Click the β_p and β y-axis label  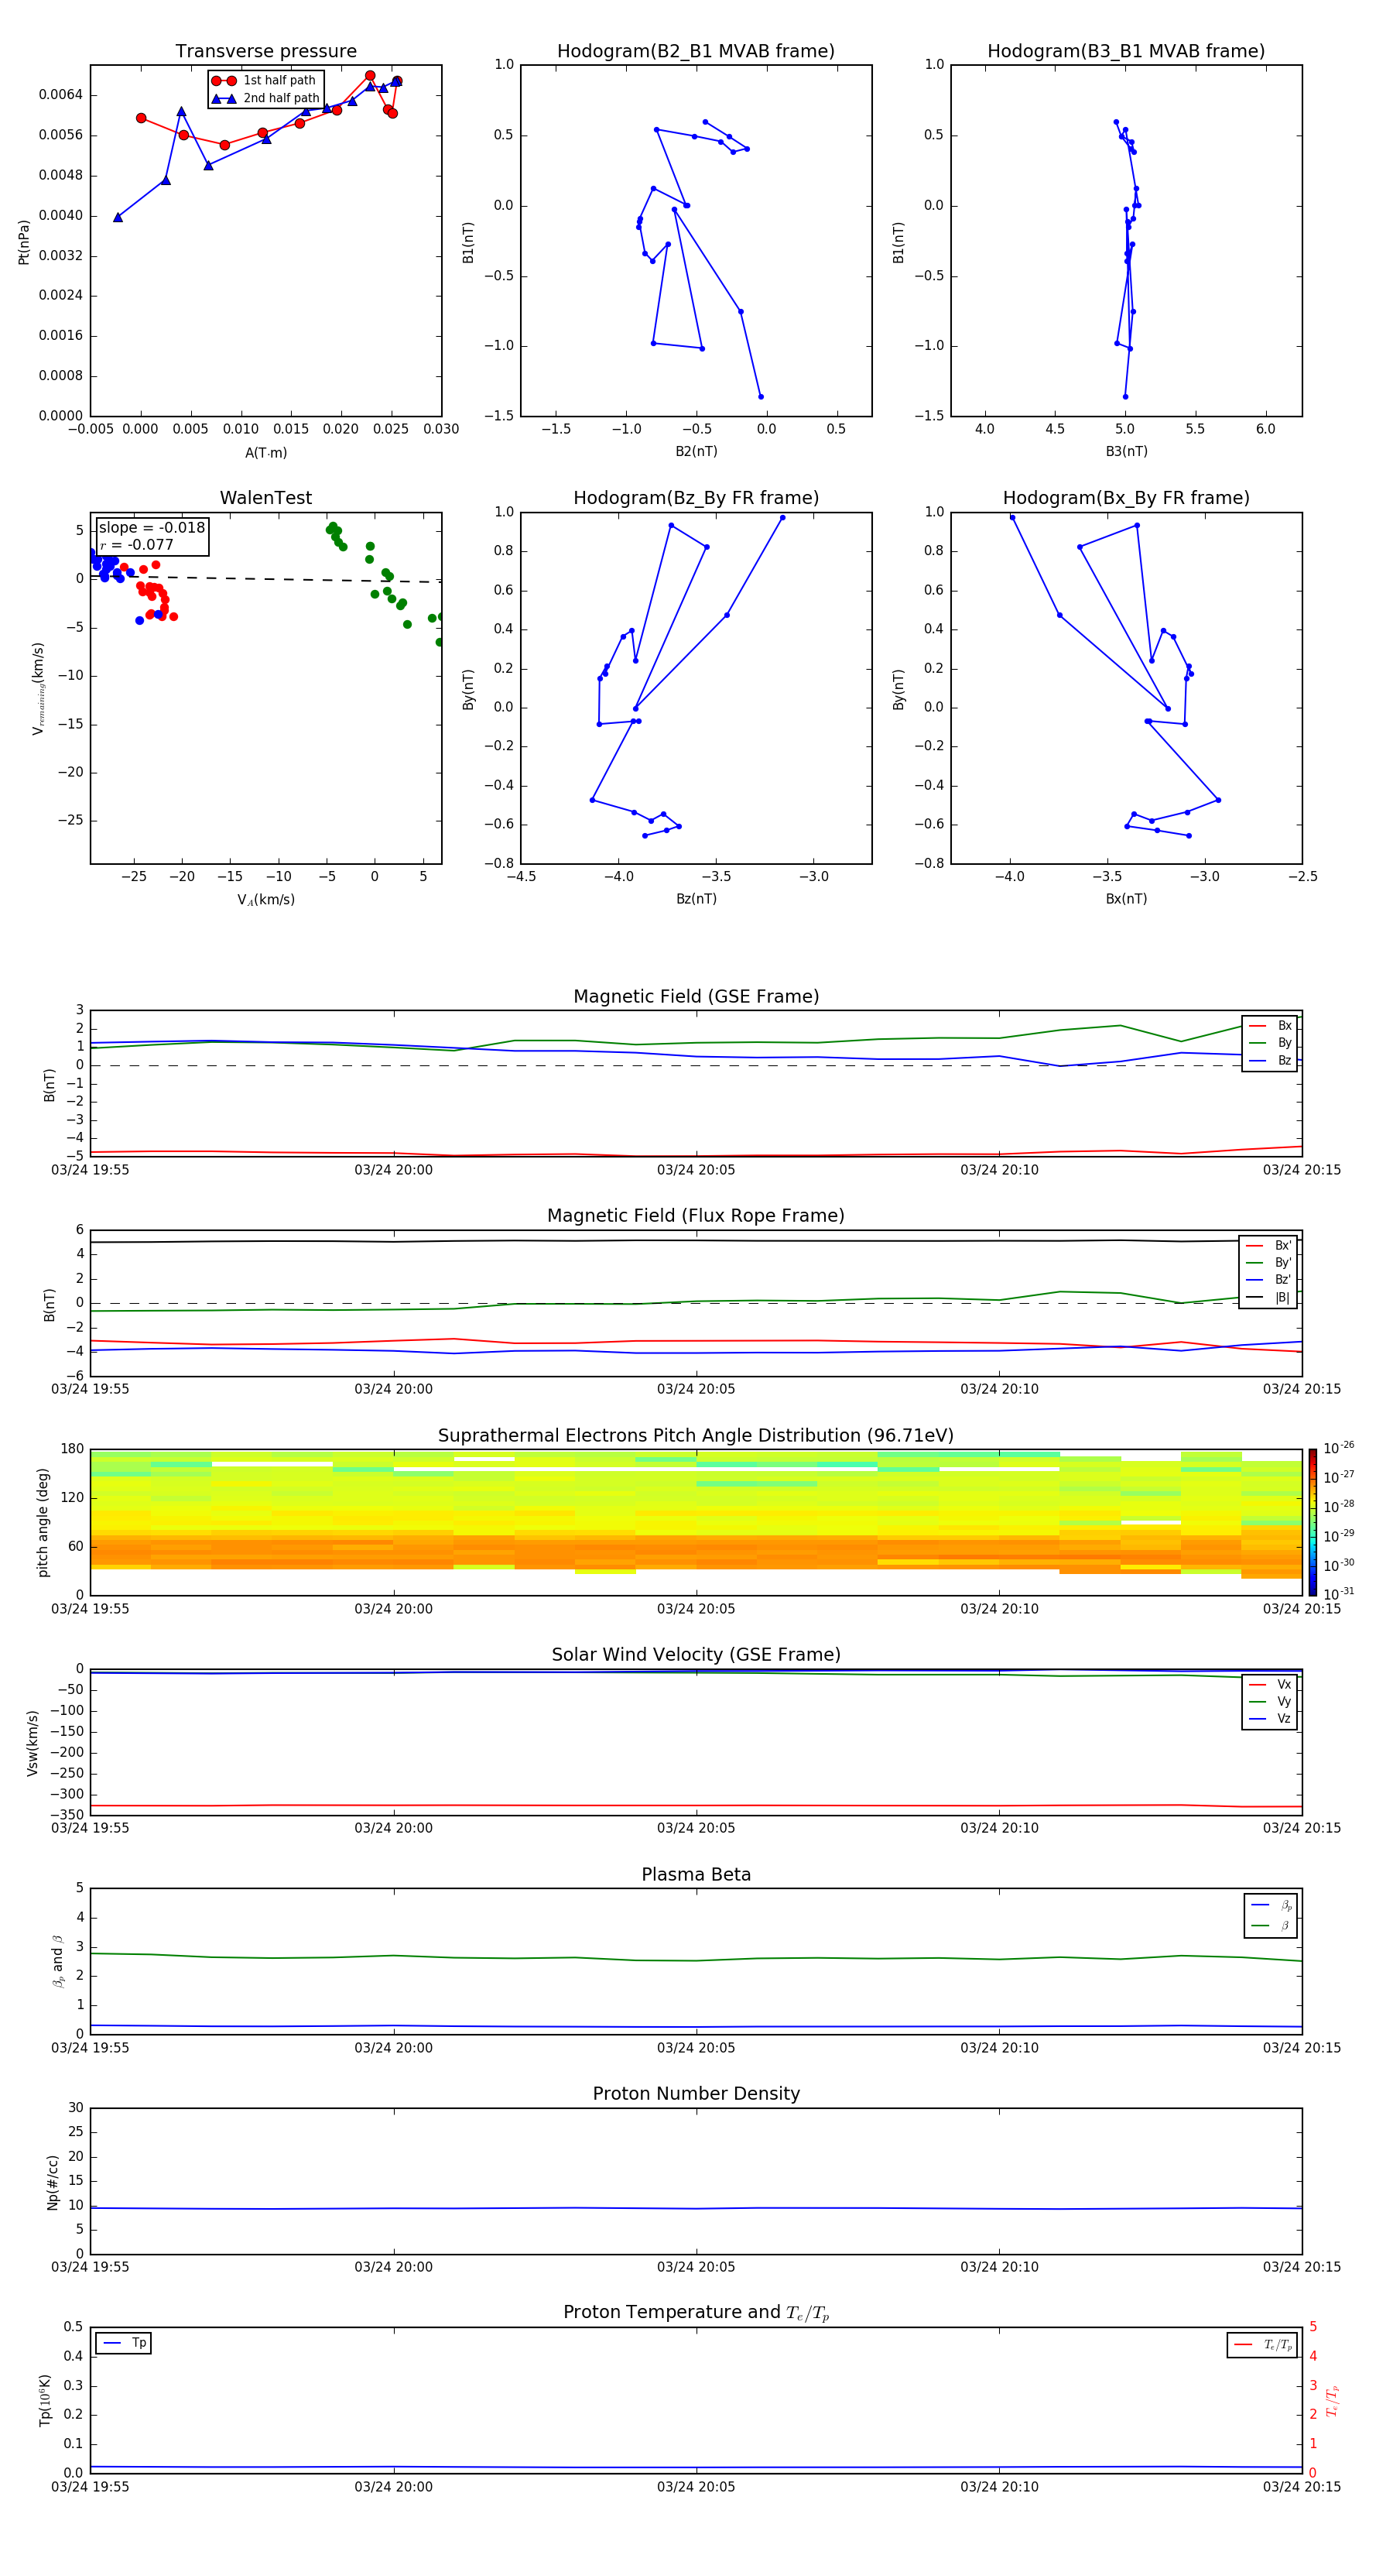57,1961
